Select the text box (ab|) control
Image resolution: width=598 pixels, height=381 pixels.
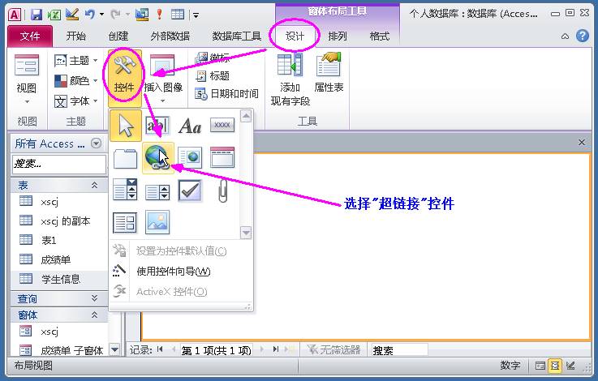[157, 126]
